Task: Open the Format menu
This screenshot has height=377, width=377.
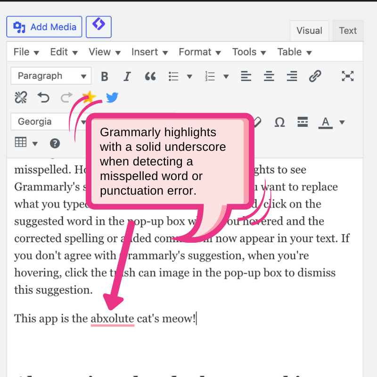Action: tap(200, 52)
